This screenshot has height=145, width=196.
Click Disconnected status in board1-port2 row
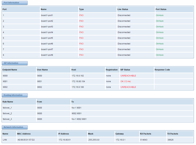(124, 21)
